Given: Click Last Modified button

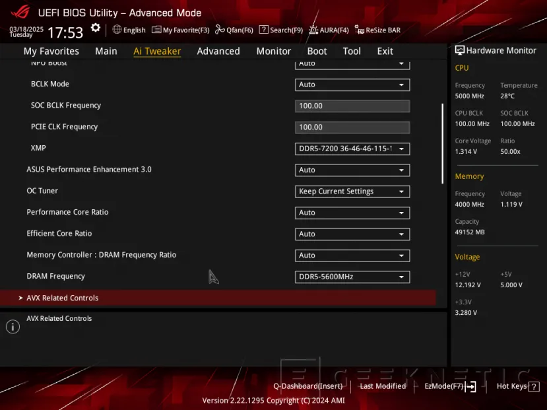Looking at the screenshot, I should coord(383,386).
